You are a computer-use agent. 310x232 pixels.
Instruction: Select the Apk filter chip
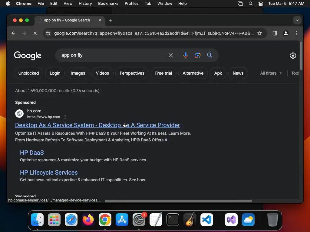click(218, 73)
